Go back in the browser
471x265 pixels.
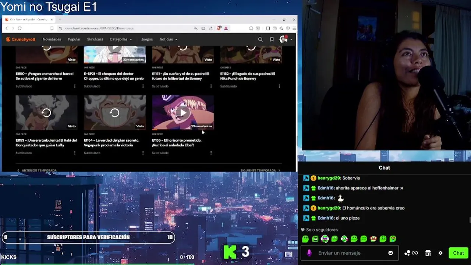point(6,28)
